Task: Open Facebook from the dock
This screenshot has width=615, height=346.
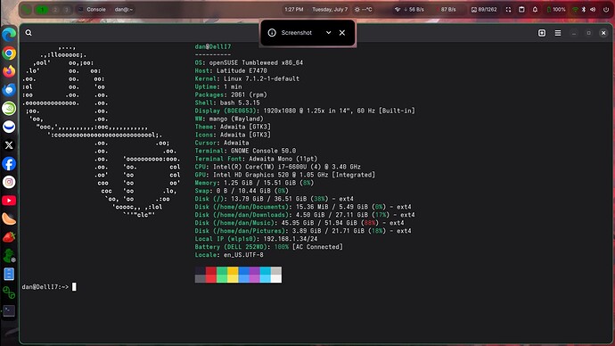Action: (9, 163)
